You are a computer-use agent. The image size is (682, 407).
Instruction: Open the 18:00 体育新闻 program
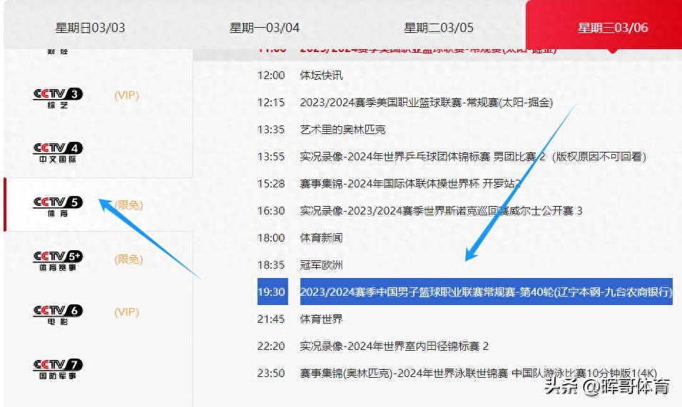click(x=321, y=237)
